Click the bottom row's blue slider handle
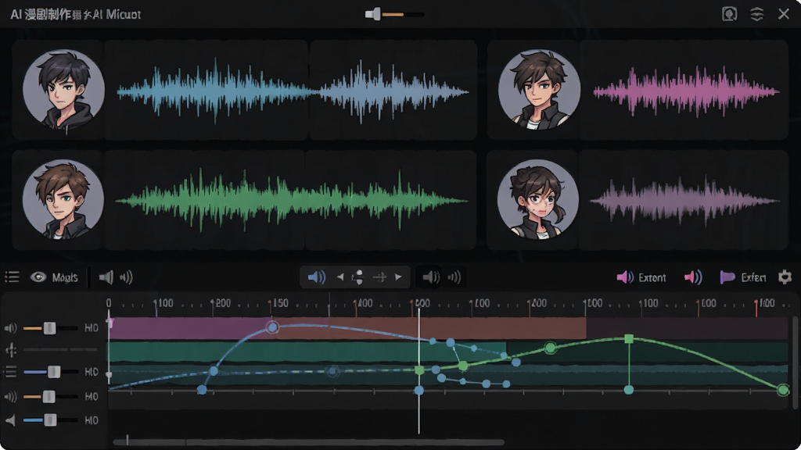801x450 pixels. (50, 420)
